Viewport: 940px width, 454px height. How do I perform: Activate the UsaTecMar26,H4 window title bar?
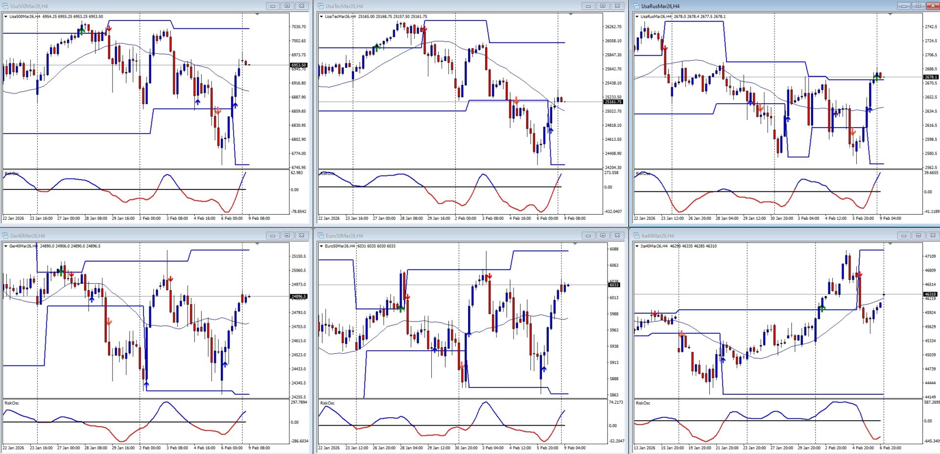[x=441, y=6]
